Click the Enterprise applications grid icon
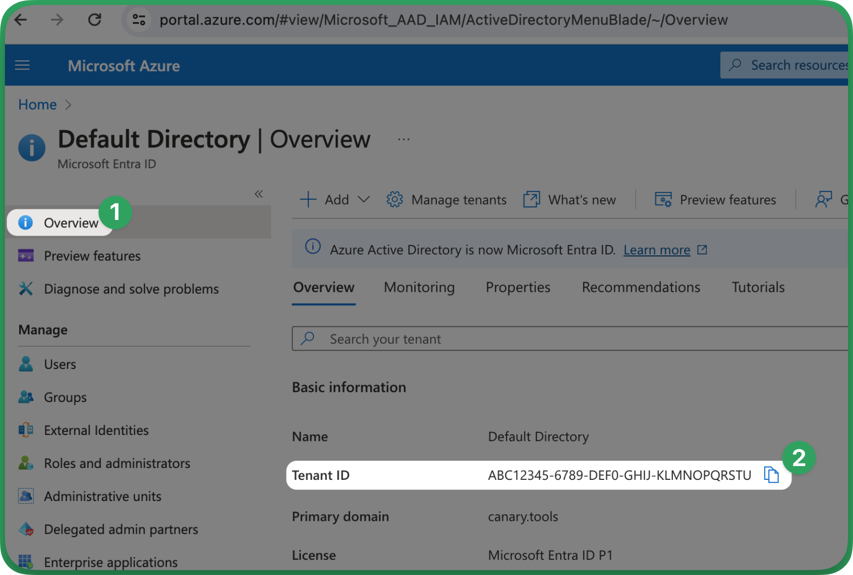 coord(26,562)
